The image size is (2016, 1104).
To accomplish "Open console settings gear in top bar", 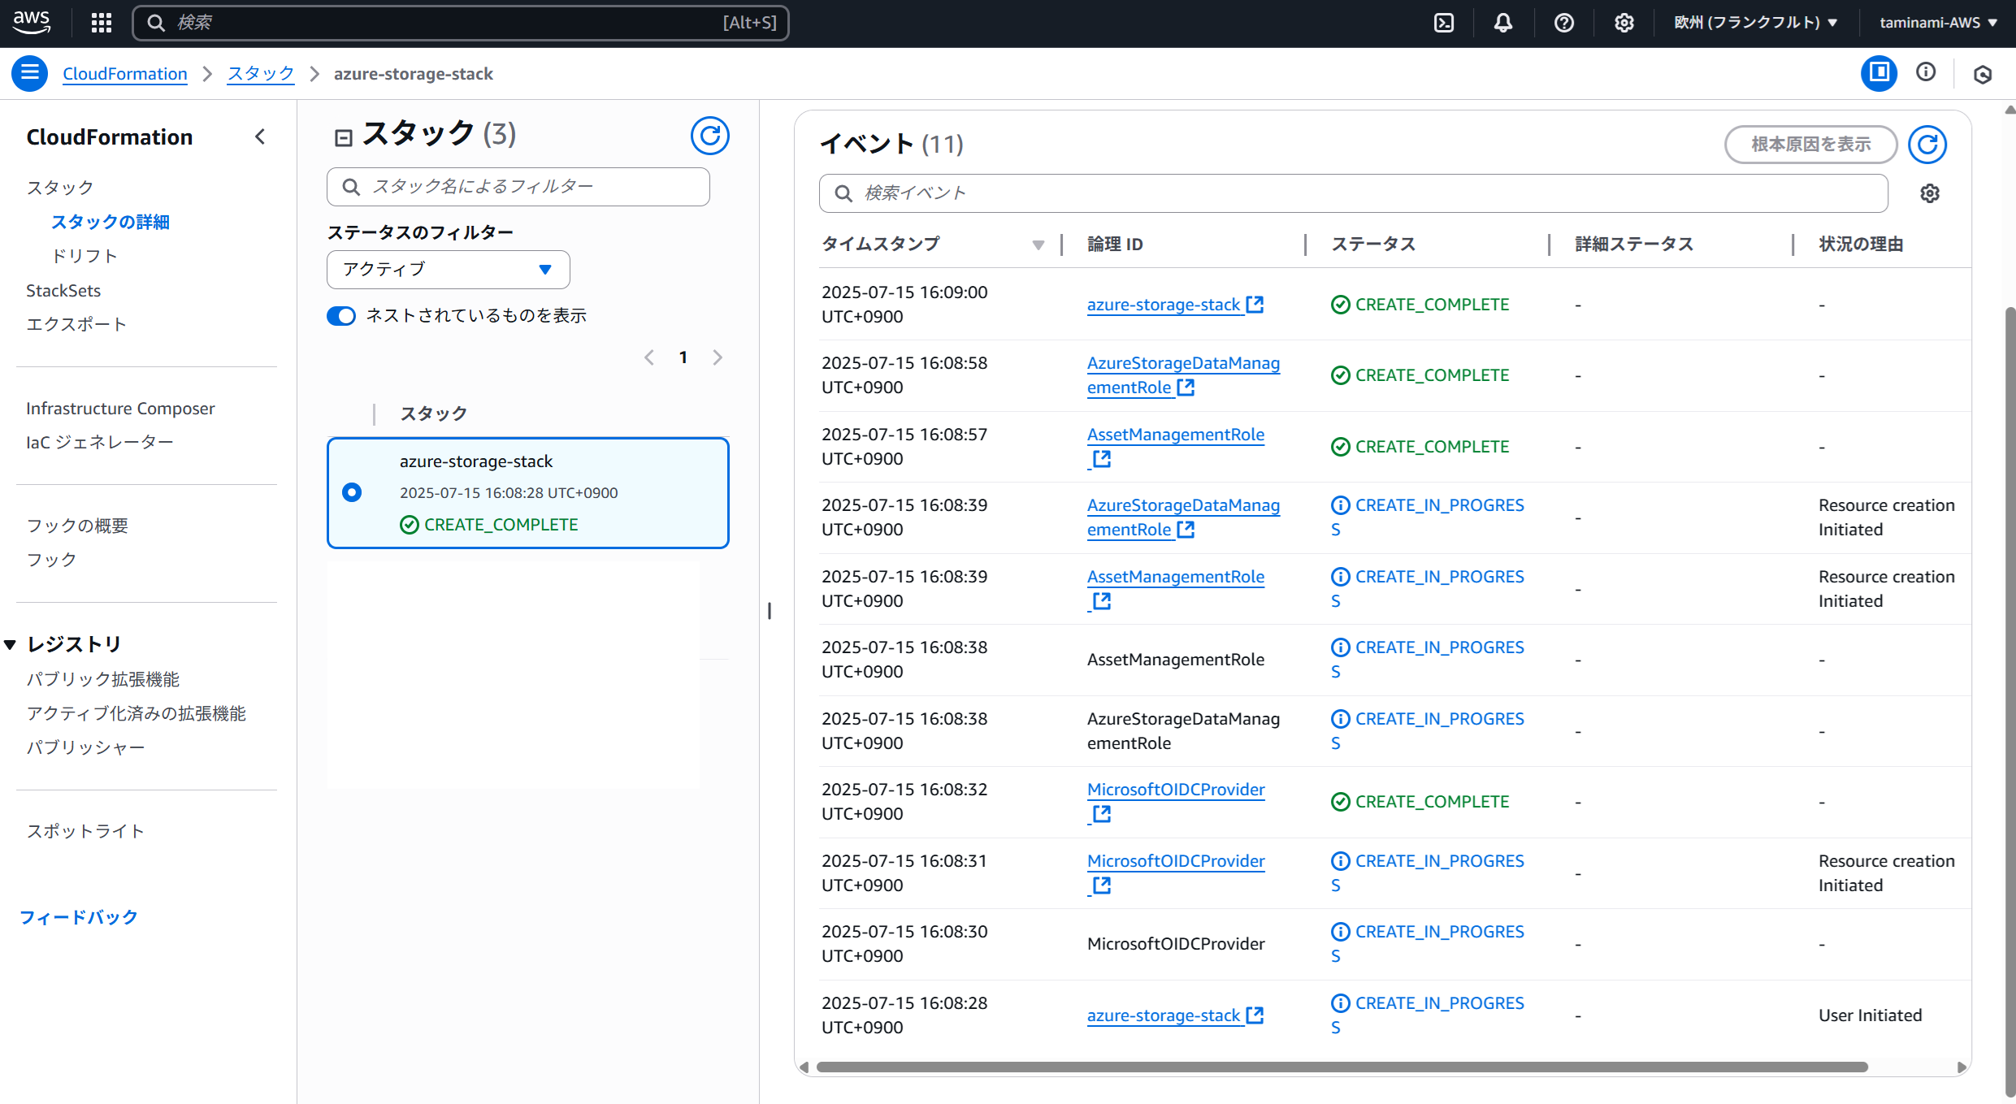I will pos(1624,23).
